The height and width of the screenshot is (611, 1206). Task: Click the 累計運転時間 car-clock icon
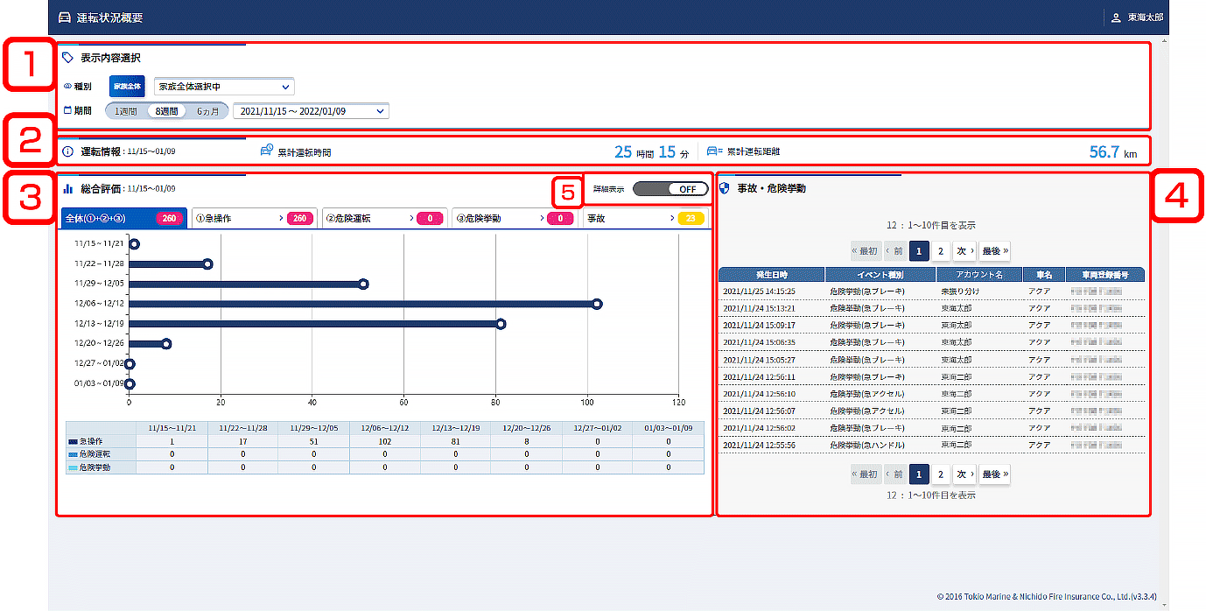(x=267, y=151)
